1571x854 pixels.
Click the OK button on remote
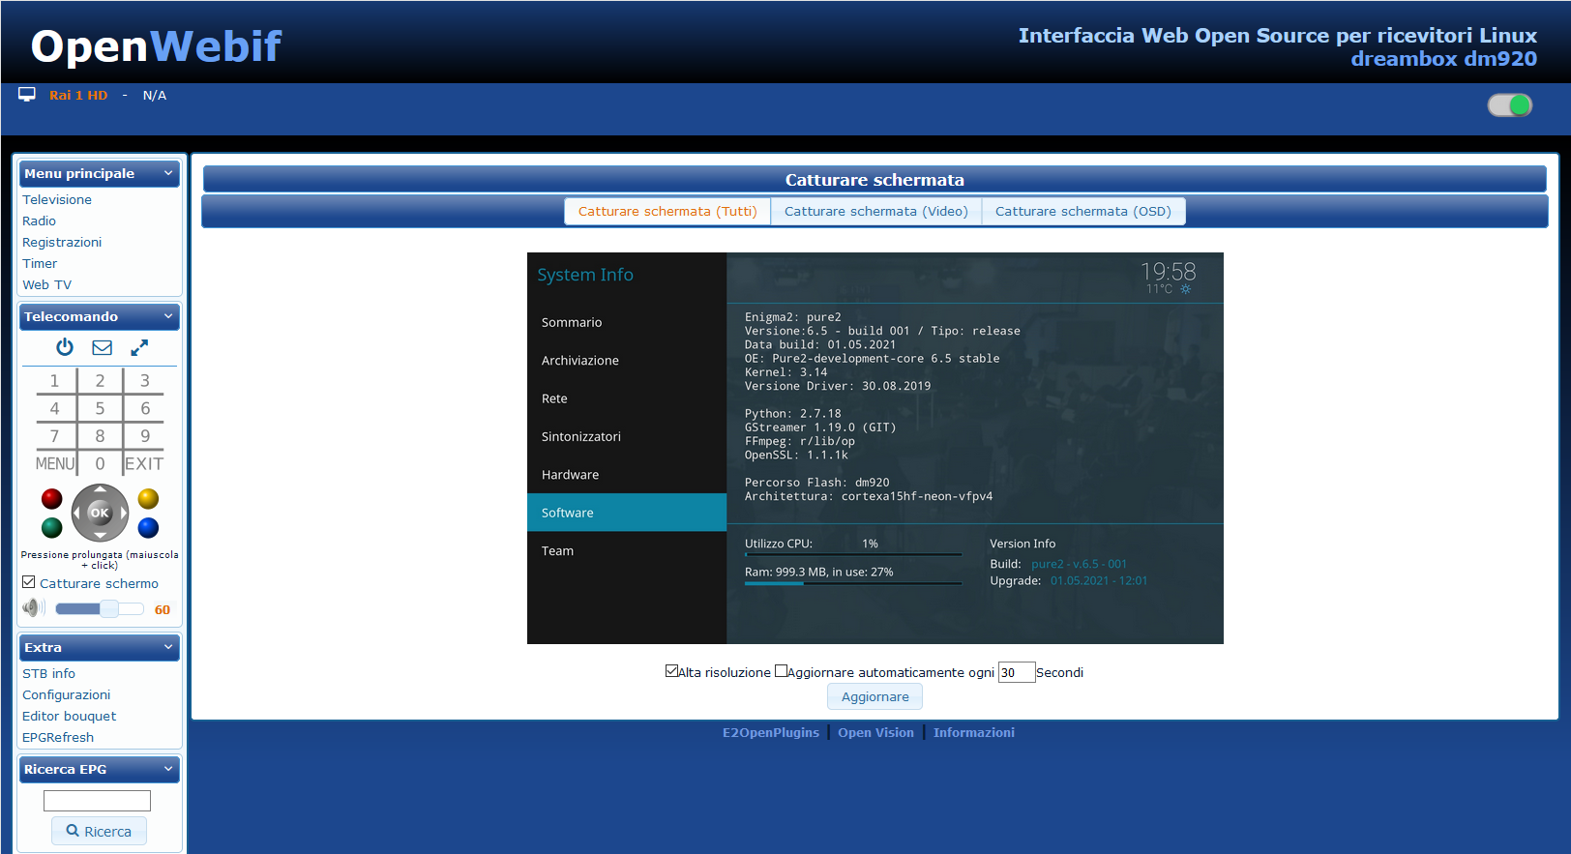click(100, 513)
